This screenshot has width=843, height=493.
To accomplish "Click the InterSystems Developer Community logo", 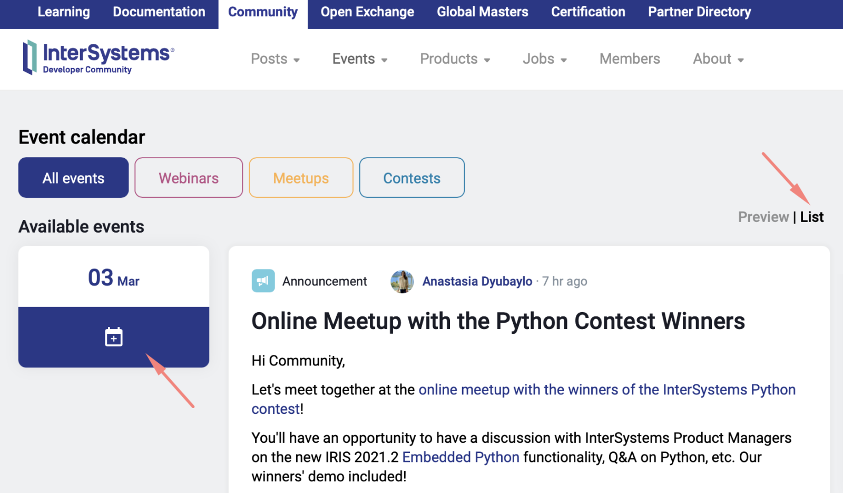I will point(98,58).
